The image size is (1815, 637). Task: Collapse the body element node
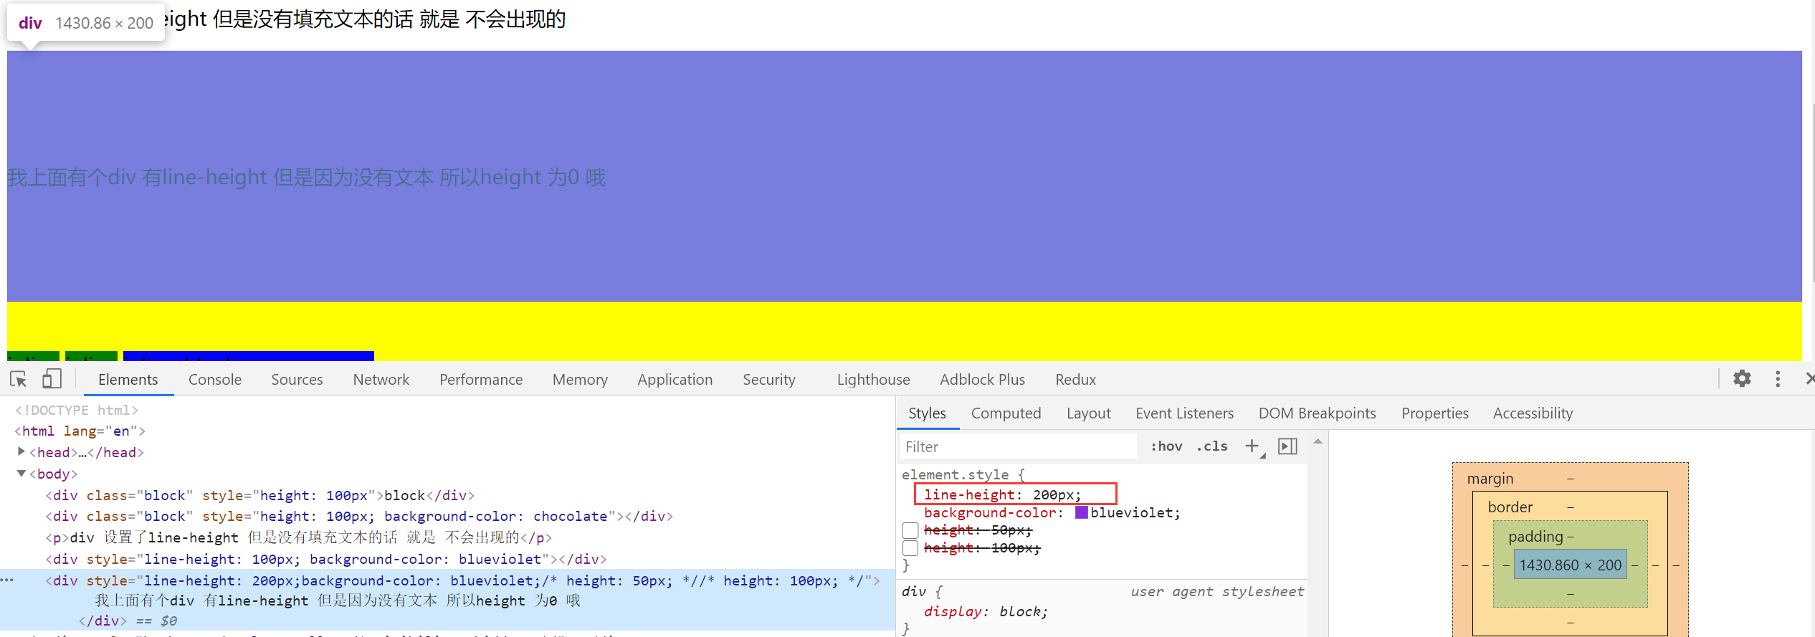[22, 474]
